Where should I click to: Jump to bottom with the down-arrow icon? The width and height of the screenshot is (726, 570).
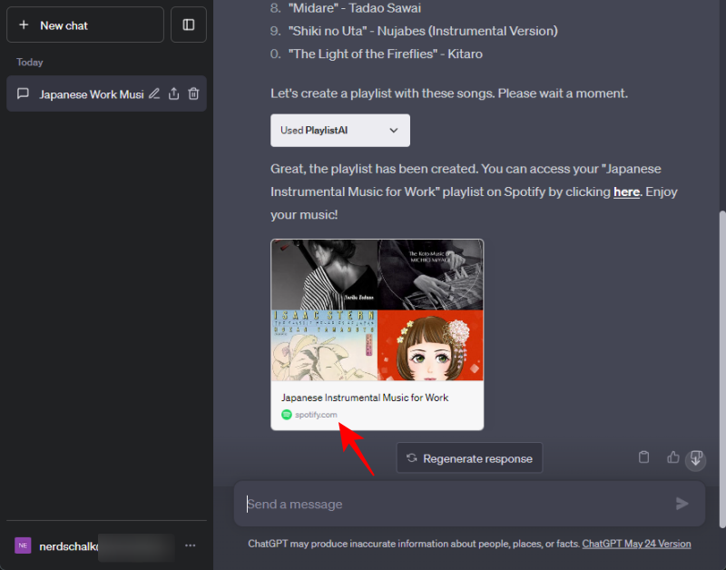[696, 460]
